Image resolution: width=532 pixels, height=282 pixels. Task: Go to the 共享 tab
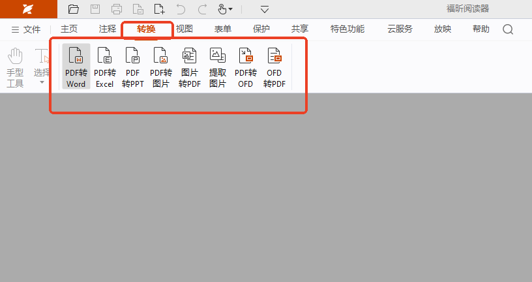[300, 29]
